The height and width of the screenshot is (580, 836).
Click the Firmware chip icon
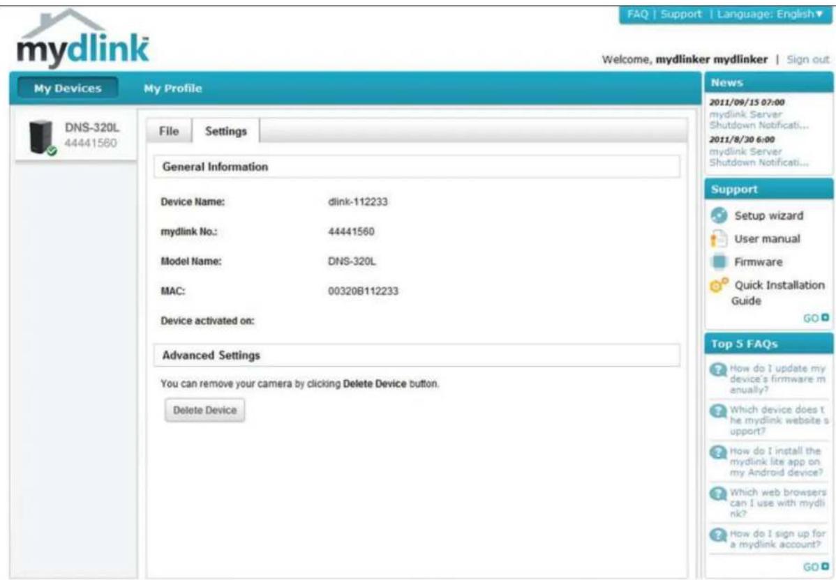tap(719, 262)
